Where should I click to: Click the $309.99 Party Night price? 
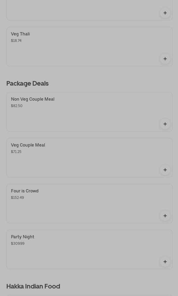18,244
